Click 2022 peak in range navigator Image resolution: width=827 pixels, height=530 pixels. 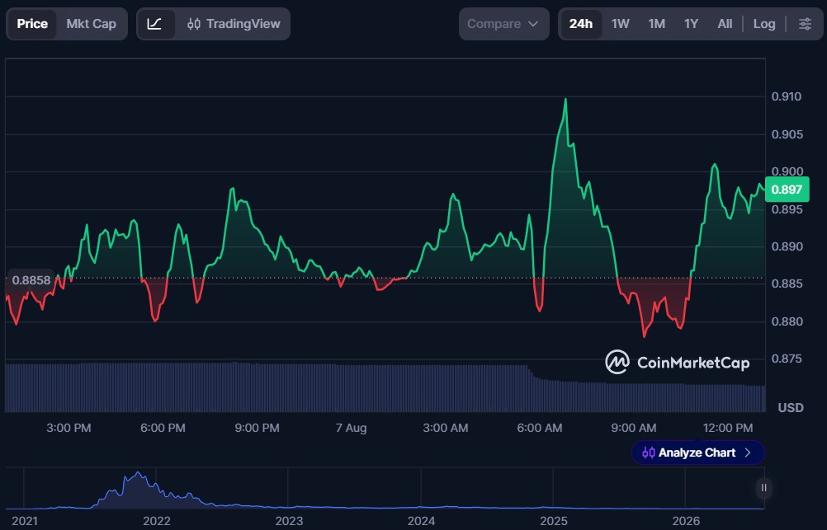pos(139,473)
